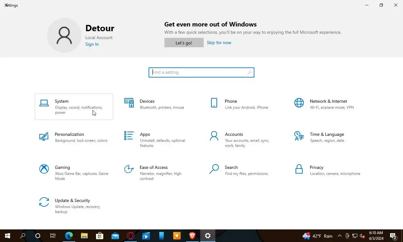Screen dimensions: 403x242
Task: Open Update & Security refresh icon
Action: point(44,202)
